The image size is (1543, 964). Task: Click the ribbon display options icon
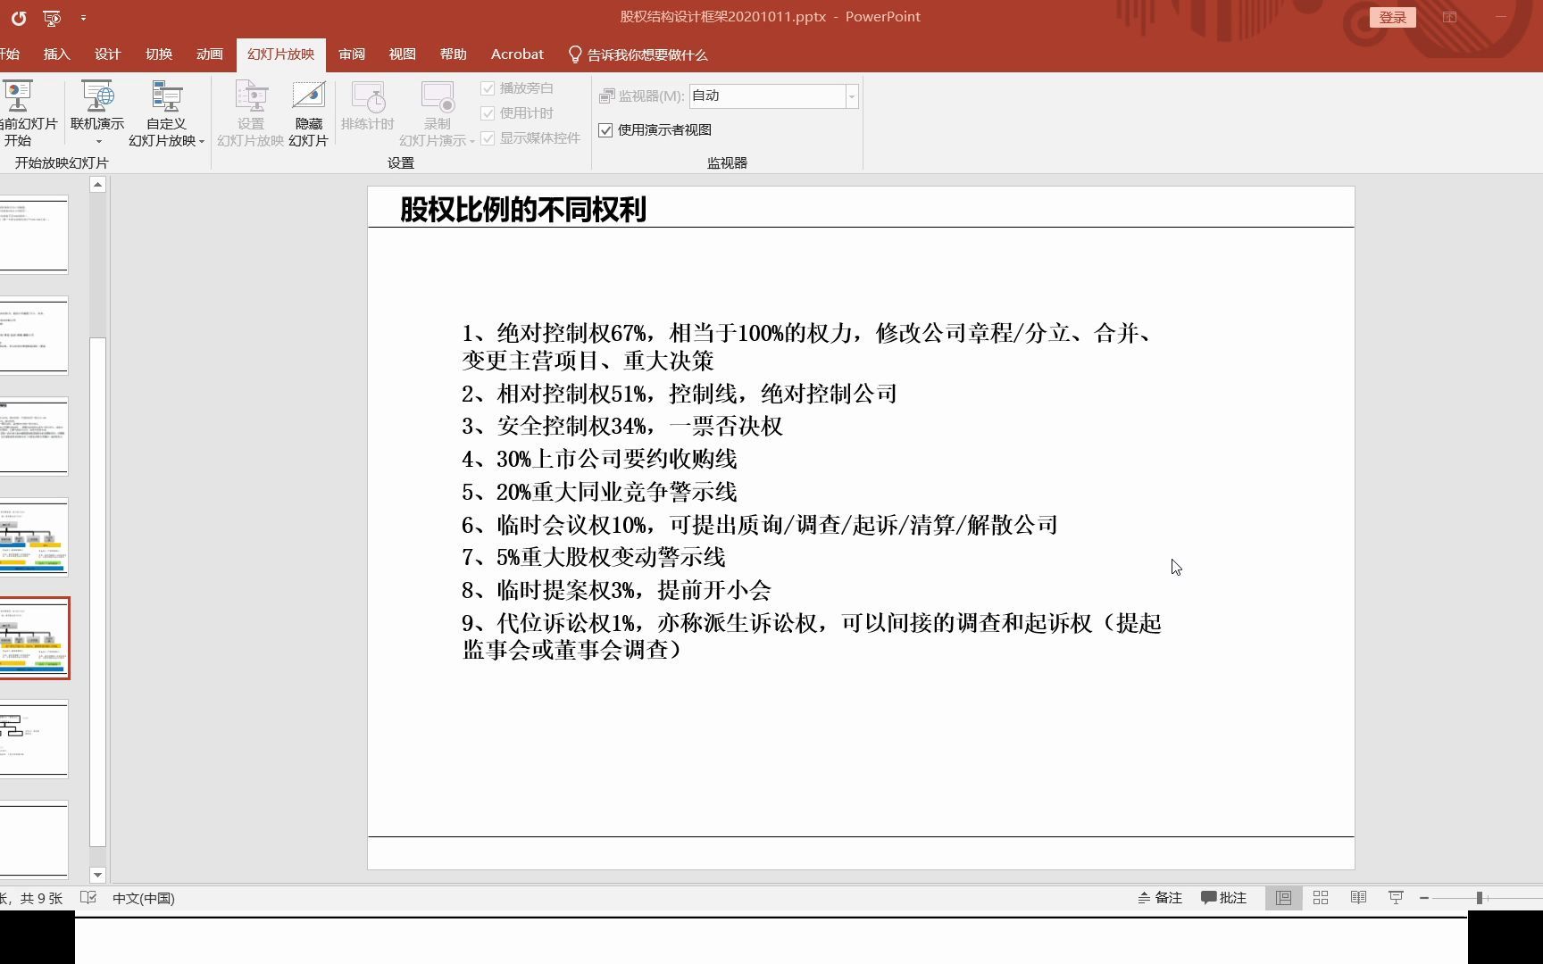[1450, 17]
